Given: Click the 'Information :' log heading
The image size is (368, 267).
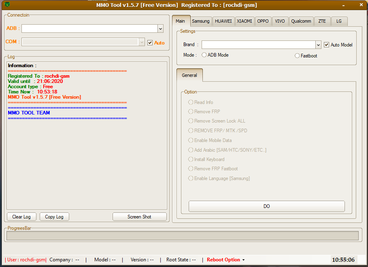Looking at the screenshot, I should click(x=22, y=66).
